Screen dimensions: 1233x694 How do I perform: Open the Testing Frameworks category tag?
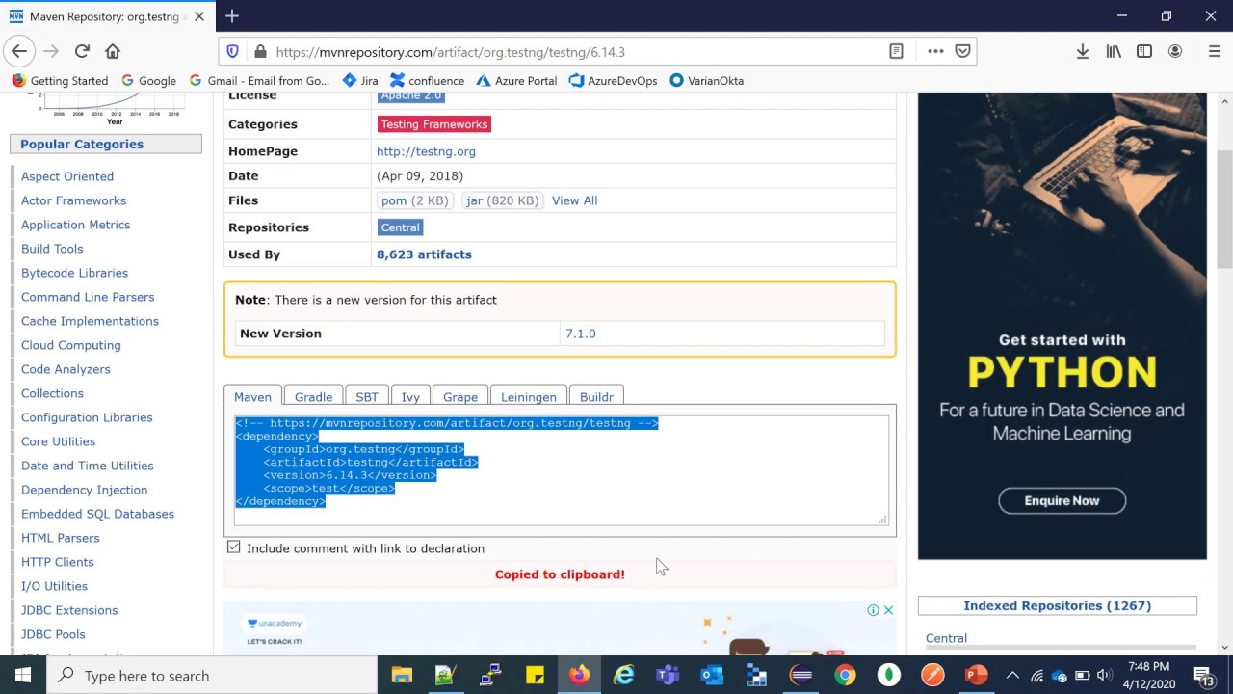point(434,124)
